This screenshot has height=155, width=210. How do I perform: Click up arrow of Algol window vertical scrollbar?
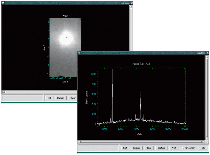131,7
